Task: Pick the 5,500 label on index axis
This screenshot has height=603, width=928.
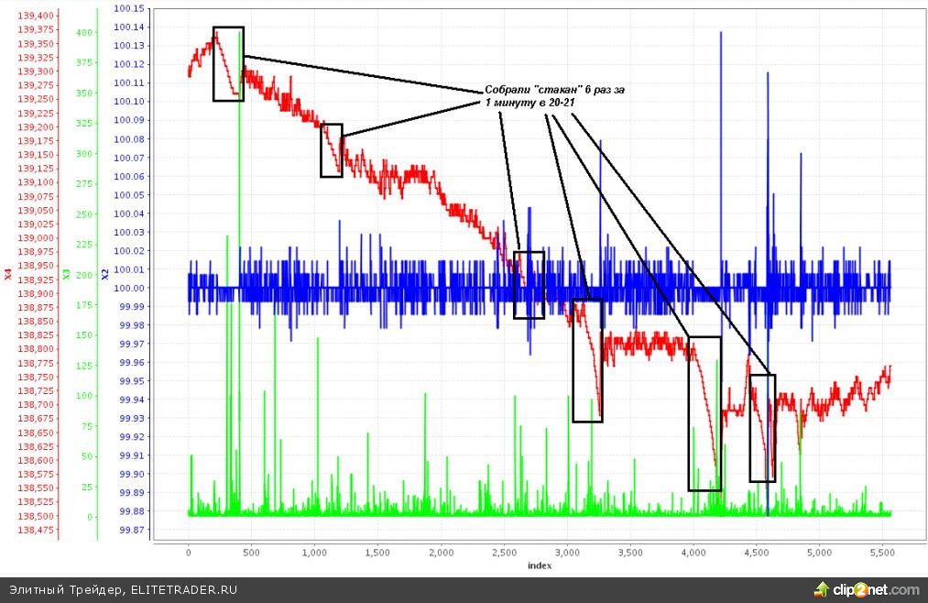Action: pos(882,553)
